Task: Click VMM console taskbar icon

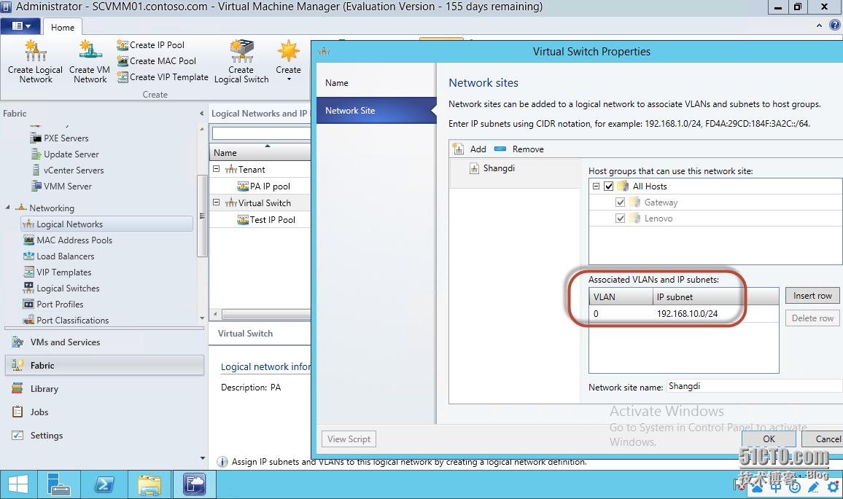Action: tap(195, 484)
